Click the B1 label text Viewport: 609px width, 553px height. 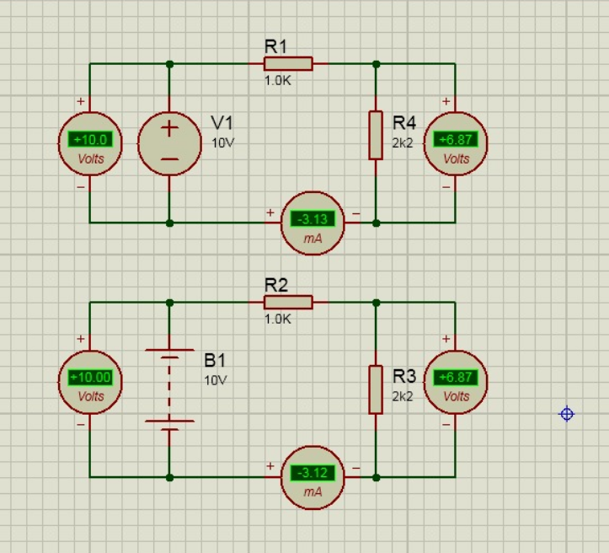click(215, 360)
